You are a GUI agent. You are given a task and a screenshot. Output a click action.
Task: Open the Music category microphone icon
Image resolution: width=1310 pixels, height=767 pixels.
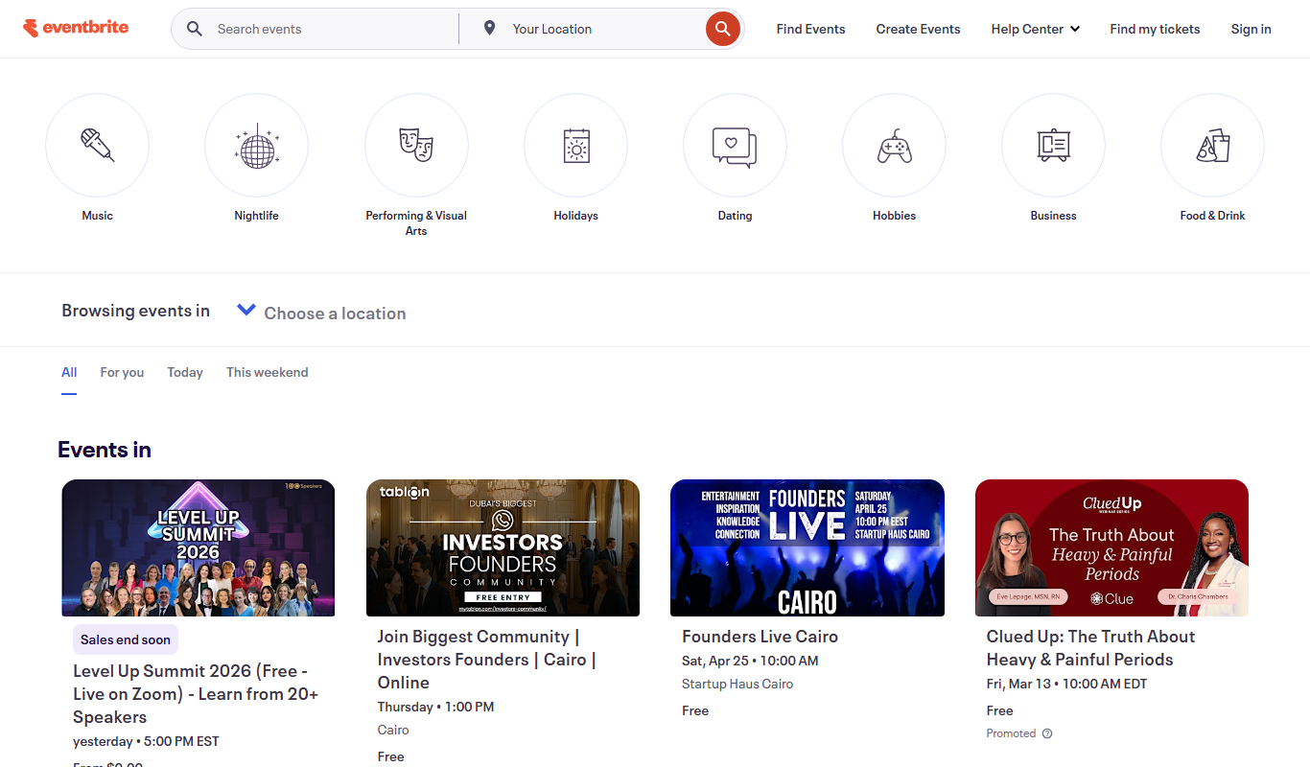point(97,146)
